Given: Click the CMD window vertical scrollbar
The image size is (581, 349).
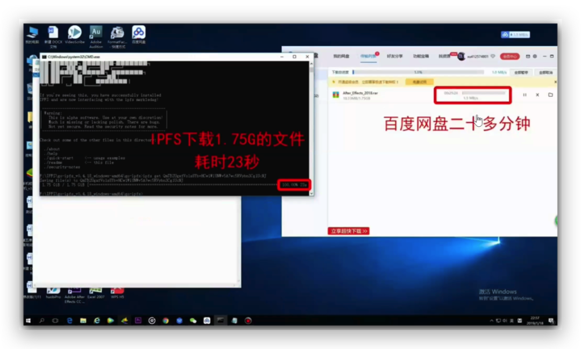Looking at the screenshot, I should pyautogui.click(x=311, y=128).
